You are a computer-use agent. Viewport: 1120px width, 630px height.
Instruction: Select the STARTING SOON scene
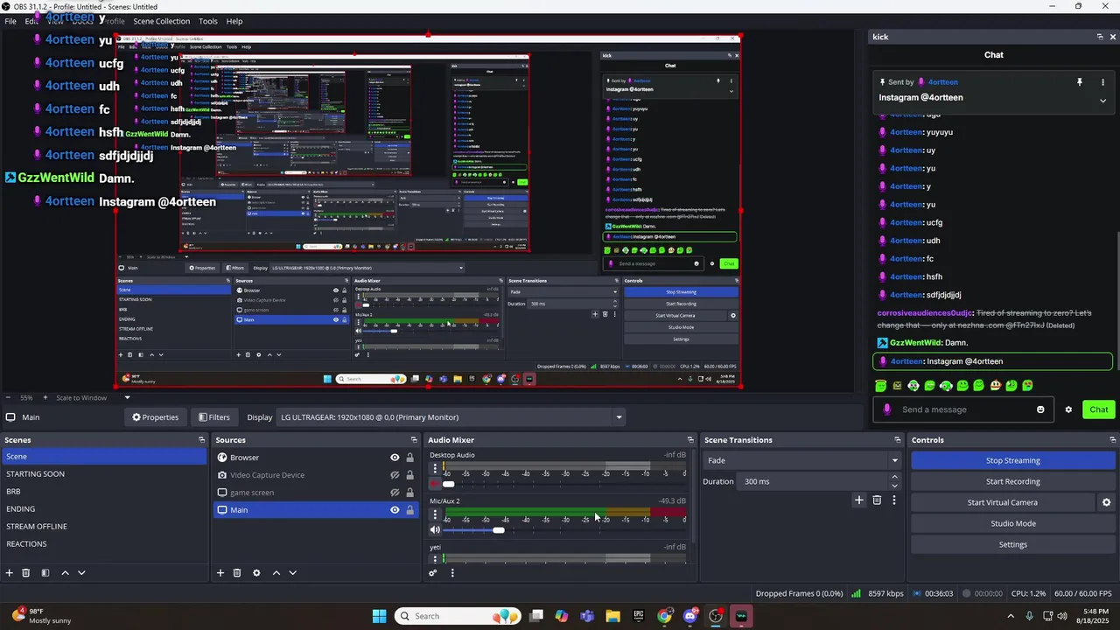click(x=104, y=474)
